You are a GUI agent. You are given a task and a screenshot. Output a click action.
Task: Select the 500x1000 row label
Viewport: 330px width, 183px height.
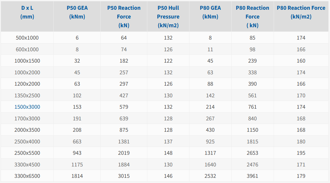point(27,38)
